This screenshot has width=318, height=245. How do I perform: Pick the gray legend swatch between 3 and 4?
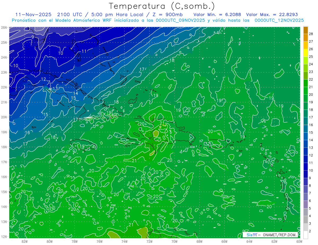tap(306, 220)
